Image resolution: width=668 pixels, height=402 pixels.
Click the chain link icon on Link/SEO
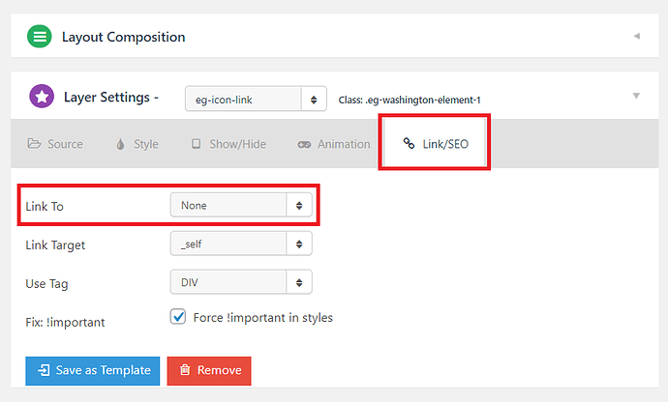click(409, 143)
